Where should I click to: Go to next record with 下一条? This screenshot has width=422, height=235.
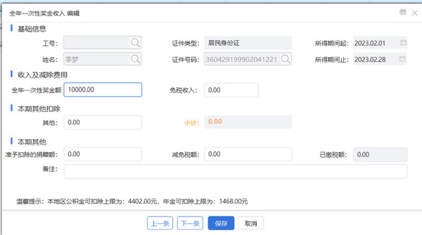pos(190,223)
